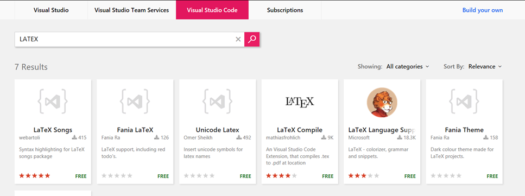Image resolution: width=525 pixels, height=196 pixels.
Task: Click the FREE label on LaTeX Songs
Action: pyautogui.click(x=81, y=176)
